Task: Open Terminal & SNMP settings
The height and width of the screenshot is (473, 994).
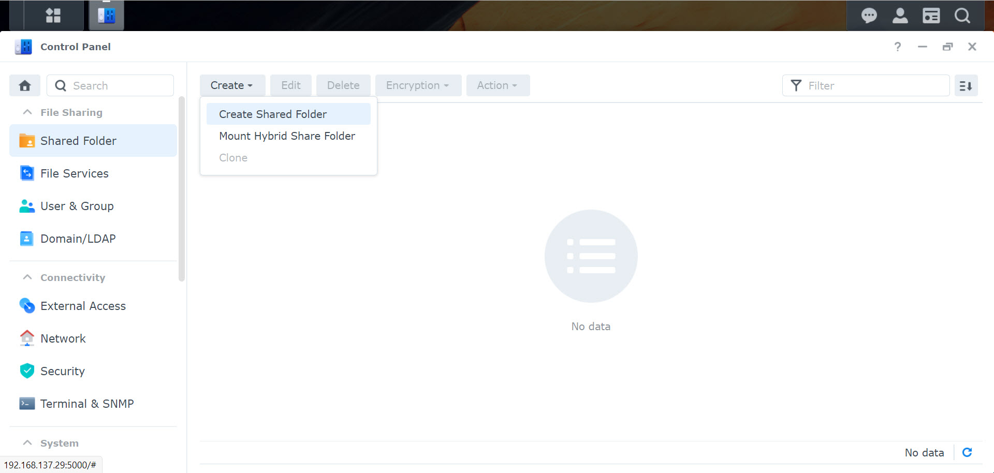Action: [x=87, y=404]
